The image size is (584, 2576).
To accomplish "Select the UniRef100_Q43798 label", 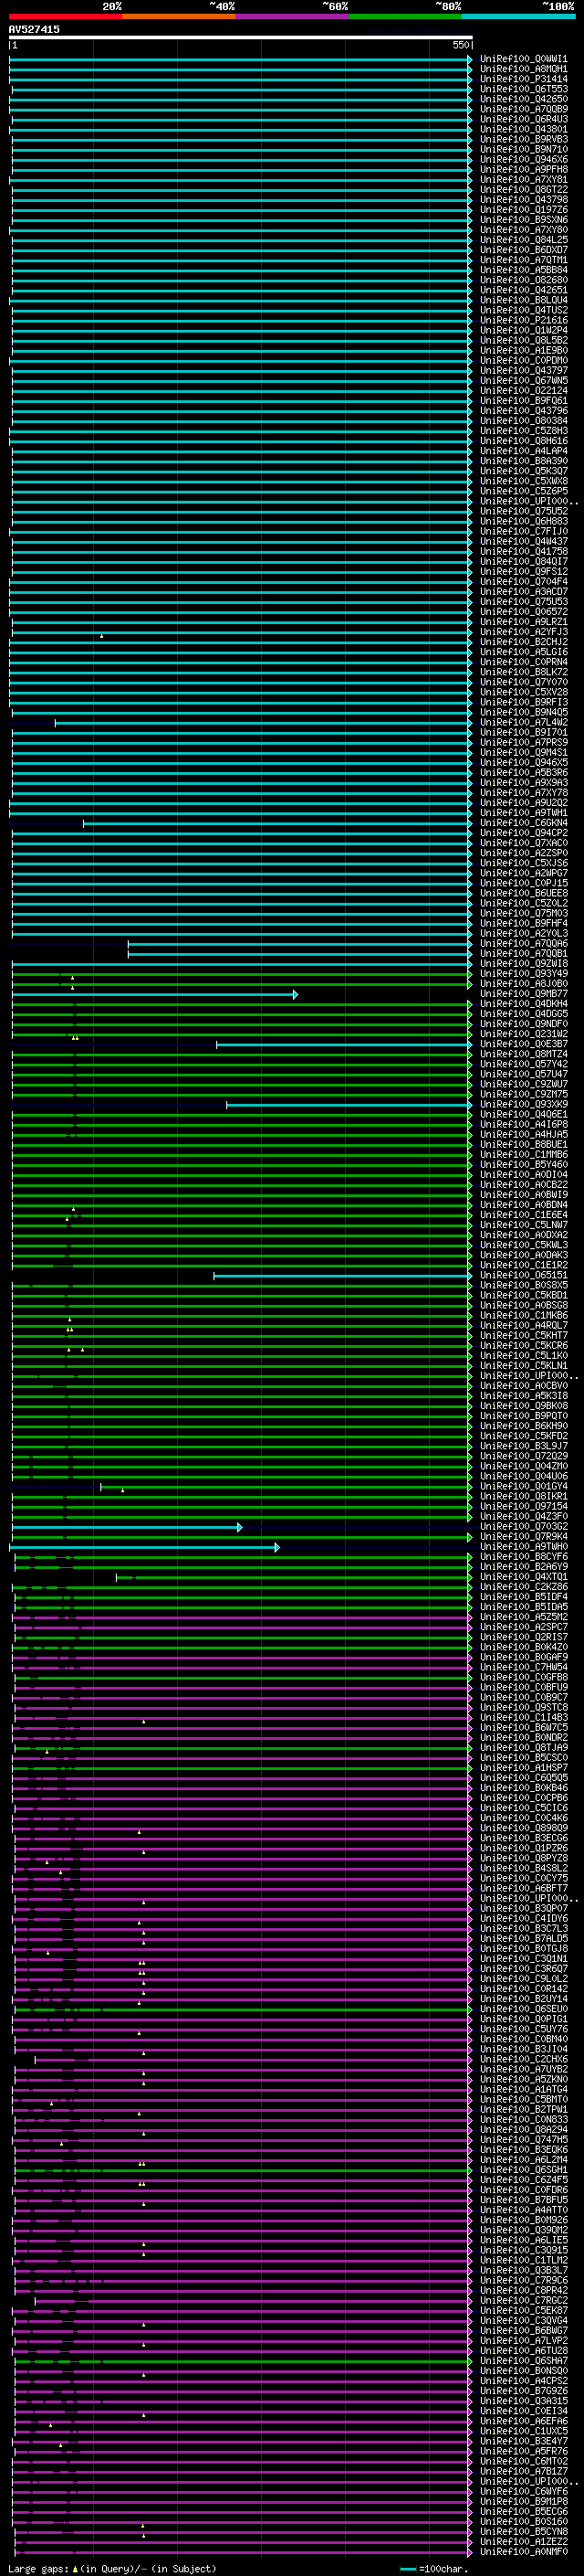I will click(x=523, y=200).
